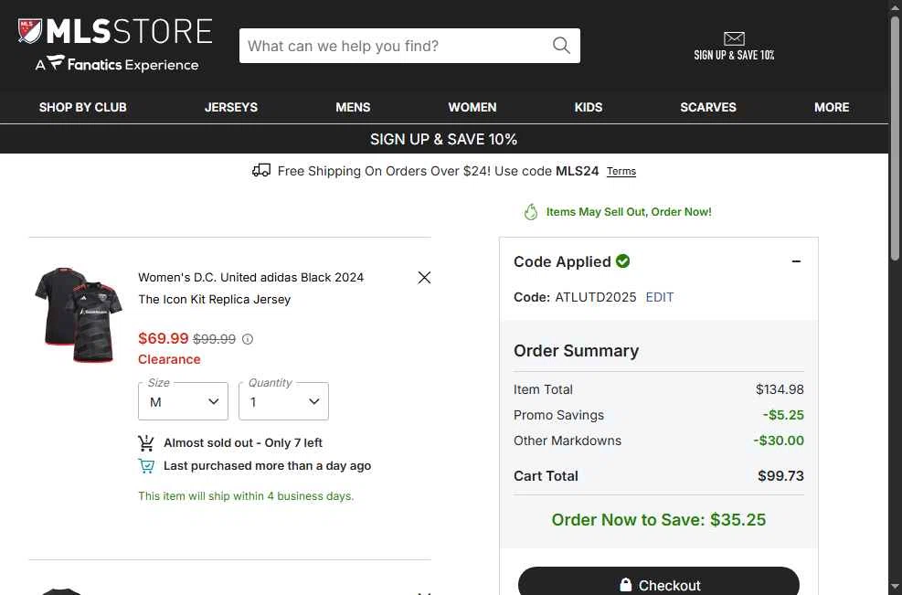The height and width of the screenshot is (595, 902).
Task: Click the Fanatics Experience logo
Action: click(117, 64)
